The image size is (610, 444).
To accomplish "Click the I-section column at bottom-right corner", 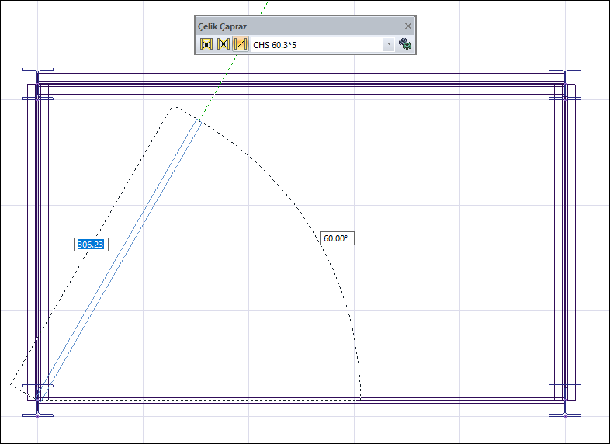I will [566, 415].
